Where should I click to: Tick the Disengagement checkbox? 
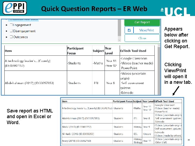coord(11,31)
